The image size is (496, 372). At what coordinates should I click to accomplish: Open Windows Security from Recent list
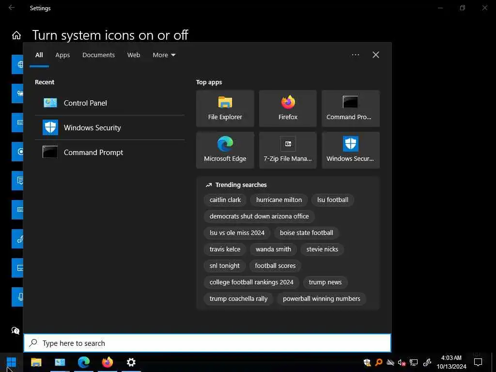pyautogui.click(x=109, y=127)
